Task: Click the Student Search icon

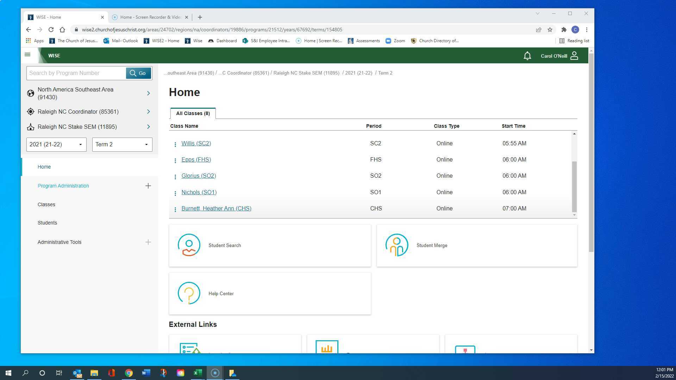Action: coord(189,245)
